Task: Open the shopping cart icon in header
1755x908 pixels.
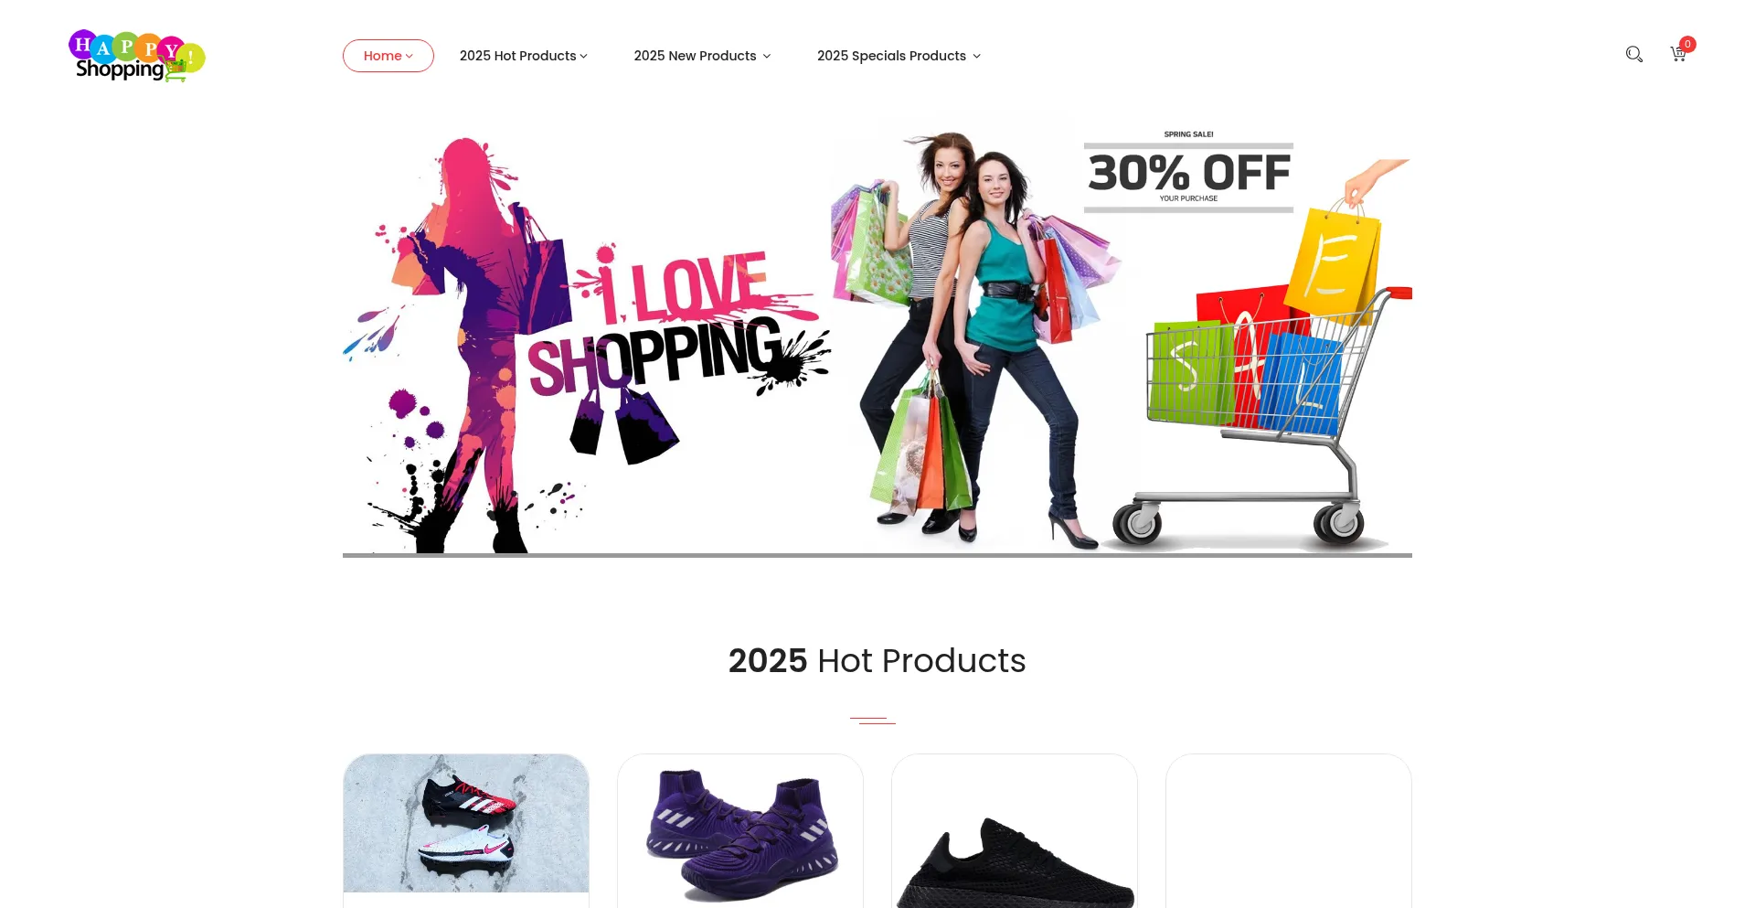Action: click(x=1678, y=55)
